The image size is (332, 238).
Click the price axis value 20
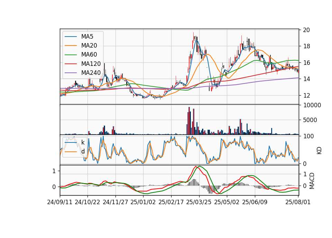(306, 30)
